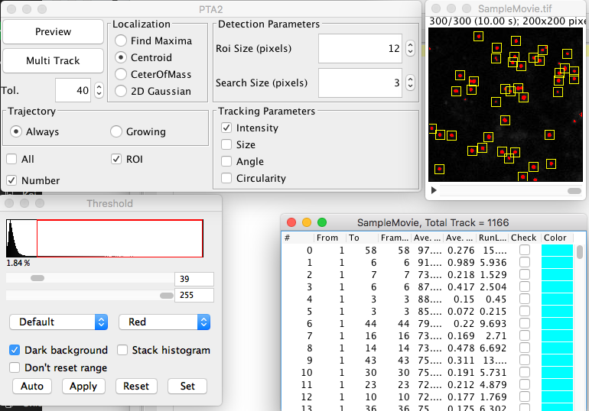Open the Red overlay color dropdown
This screenshot has width=589, height=411.
164,322
